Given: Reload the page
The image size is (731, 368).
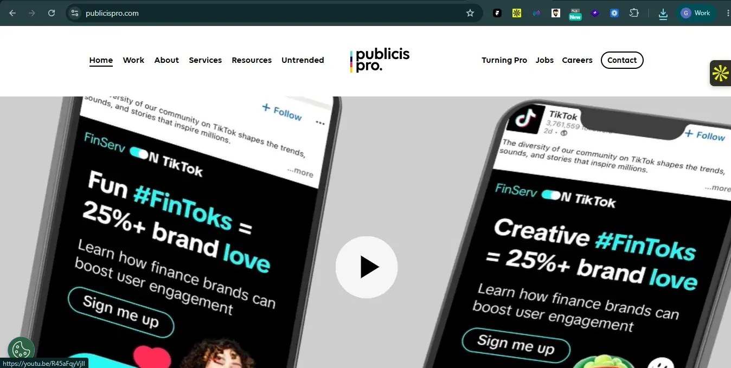Looking at the screenshot, I should (52, 13).
